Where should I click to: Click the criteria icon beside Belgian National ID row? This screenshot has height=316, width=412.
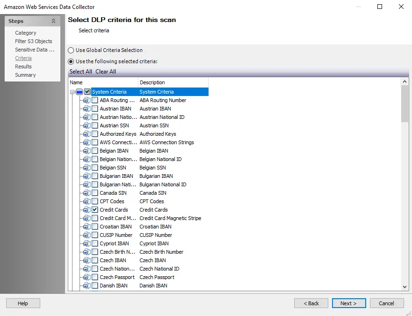87,159
